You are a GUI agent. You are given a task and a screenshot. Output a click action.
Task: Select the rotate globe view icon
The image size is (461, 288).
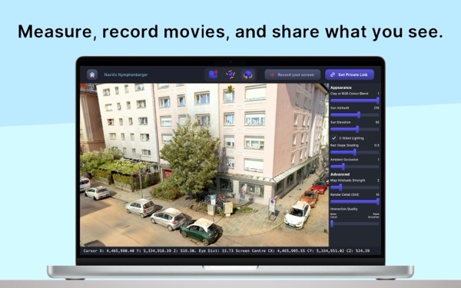click(x=247, y=74)
